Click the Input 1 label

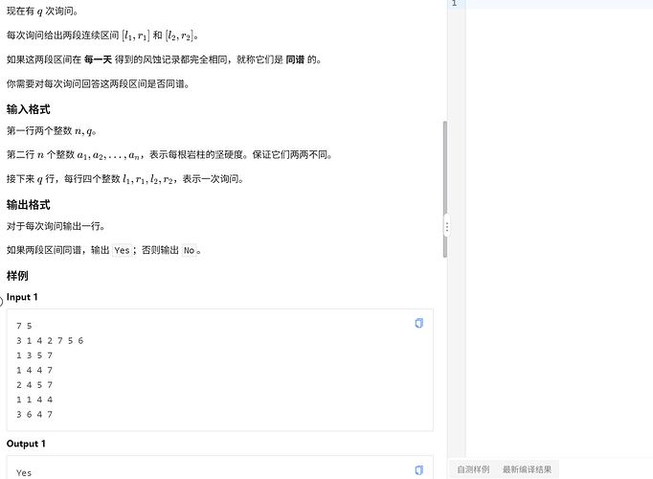click(x=22, y=297)
